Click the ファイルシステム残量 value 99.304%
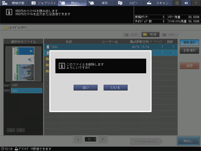201x151 pixels. [194, 21]
